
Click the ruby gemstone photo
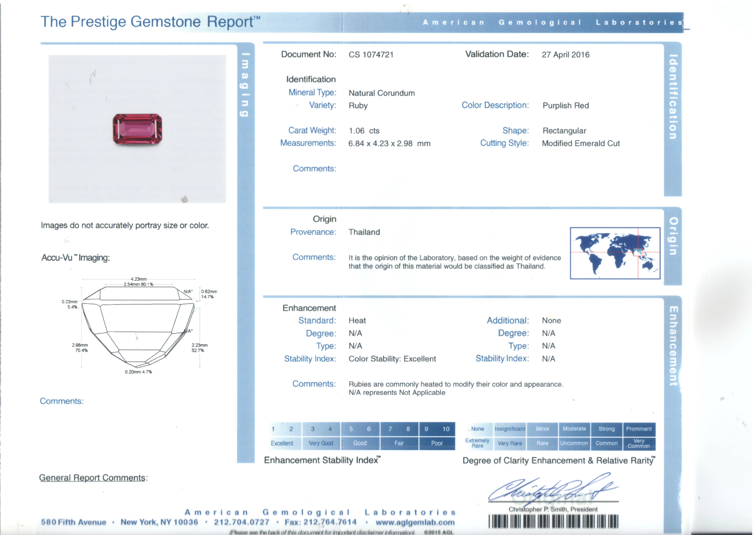138,129
